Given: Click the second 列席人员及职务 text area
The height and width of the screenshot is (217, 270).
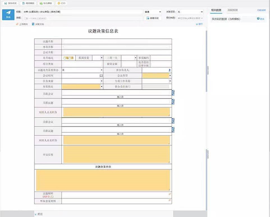Looking at the screenshot, I should coord(117,140).
